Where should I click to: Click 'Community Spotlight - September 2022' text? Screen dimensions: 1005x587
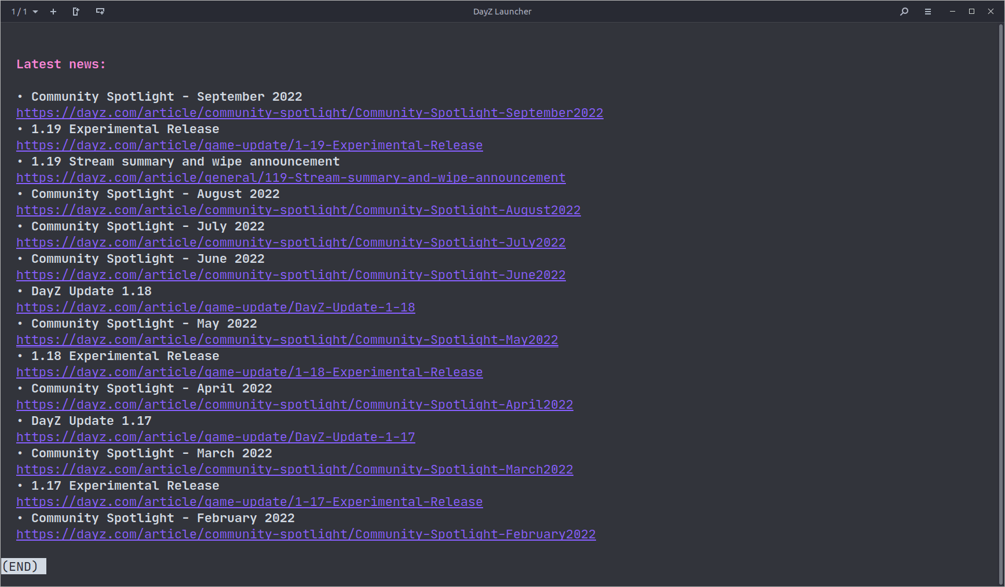[x=167, y=97]
